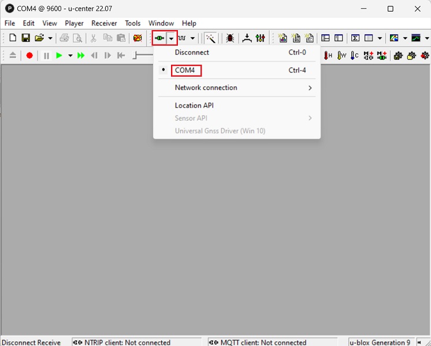Open the baudrate dropdown arrow
The height and width of the screenshot is (346, 431).
pyautogui.click(x=192, y=38)
